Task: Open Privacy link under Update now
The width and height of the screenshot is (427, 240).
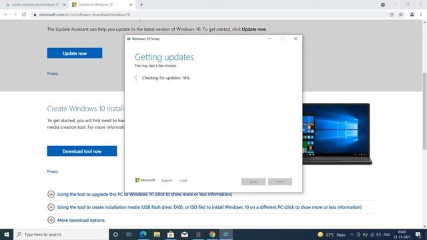Action: 53,73
